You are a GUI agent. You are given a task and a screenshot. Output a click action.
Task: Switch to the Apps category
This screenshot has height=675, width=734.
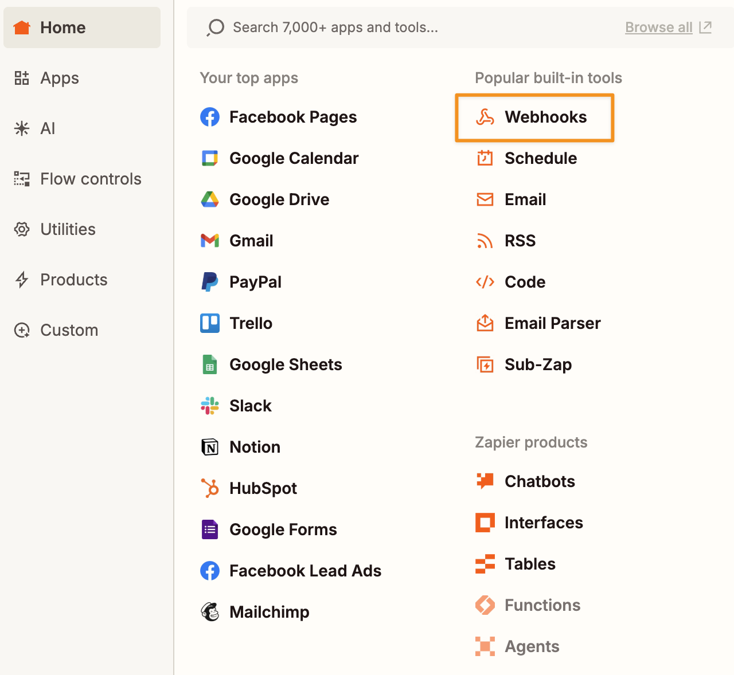[59, 78]
